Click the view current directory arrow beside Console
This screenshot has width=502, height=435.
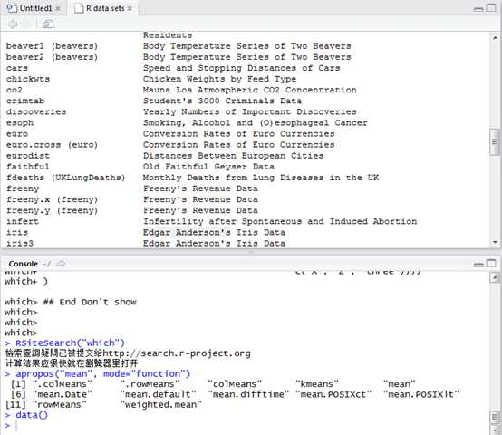(x=61, y=264)
